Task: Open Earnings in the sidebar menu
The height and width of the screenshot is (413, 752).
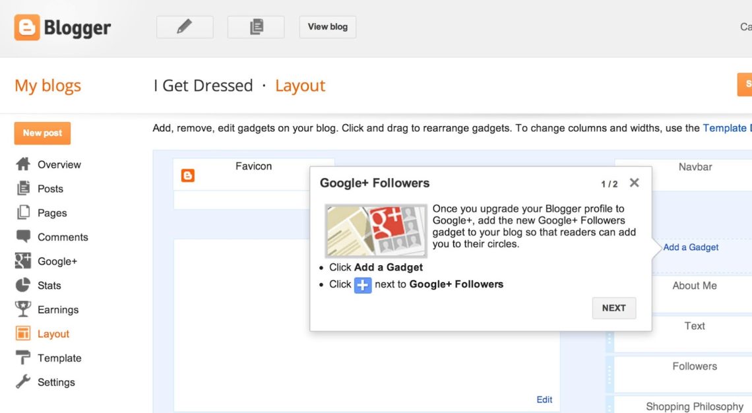Action: (x=58, y=310)
